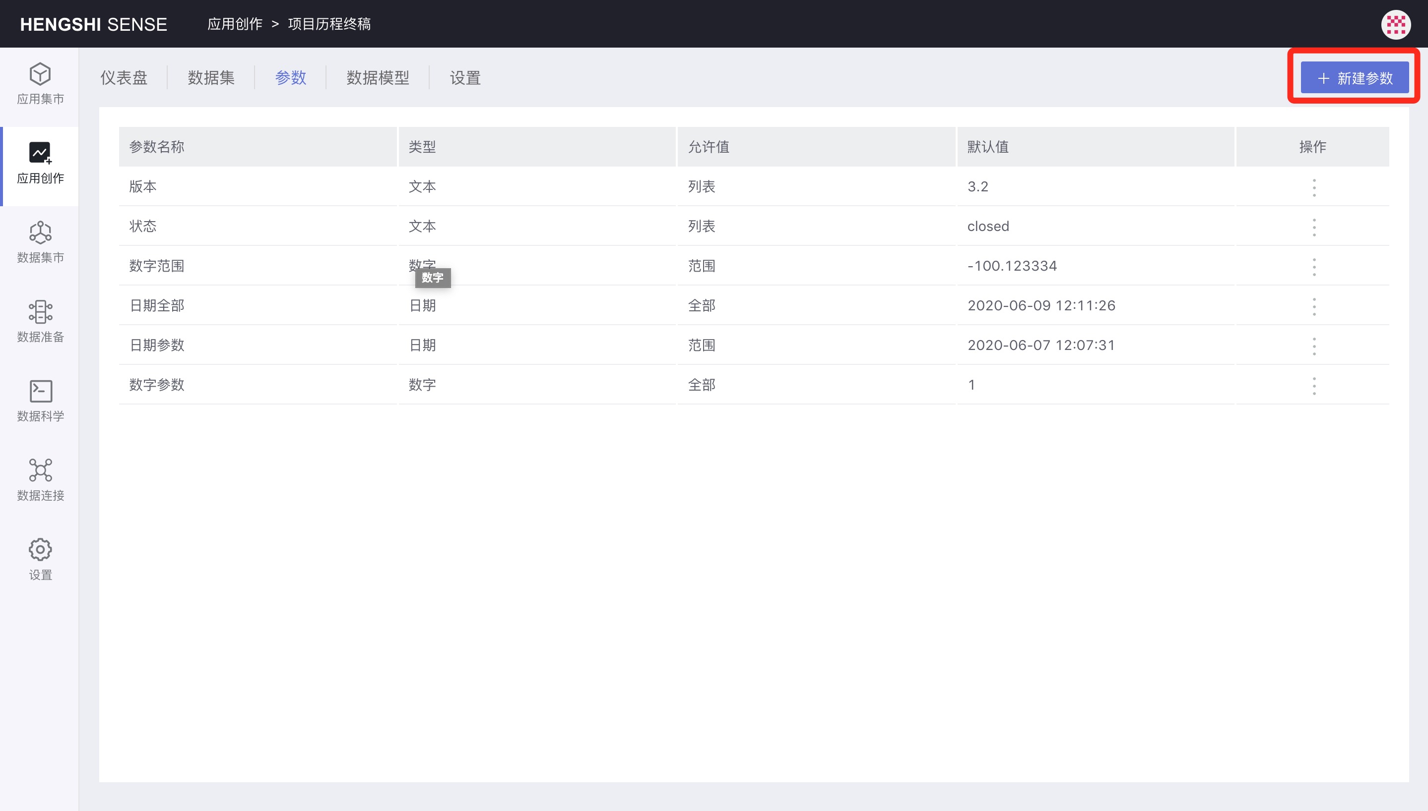1428x811 pixels.
Task: Click 列表 allowed value in 版本 row
Action: point(702,186)
